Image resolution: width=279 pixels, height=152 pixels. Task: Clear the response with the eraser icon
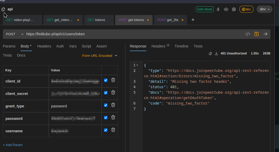(x=210, y=53)
